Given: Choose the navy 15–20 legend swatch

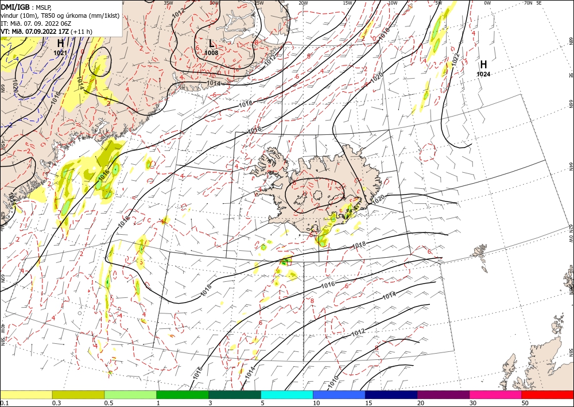Looking at the screenshot, I should pyautogui.click(x=391, y=394).
